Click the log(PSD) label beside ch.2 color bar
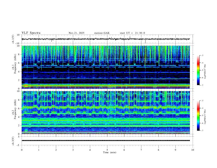Image resolution: width=217 pixels, height=168 pixels. 205,117
